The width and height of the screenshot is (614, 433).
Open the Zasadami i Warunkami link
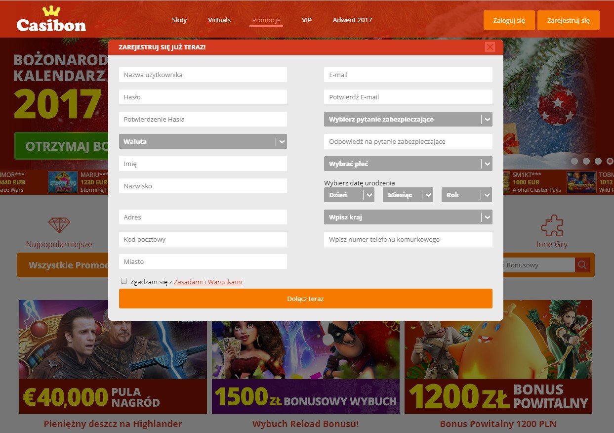[208, 282]
